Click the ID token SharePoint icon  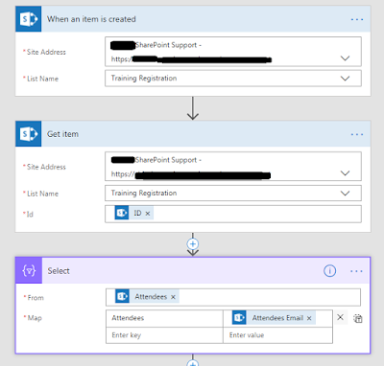click(122, 213)
